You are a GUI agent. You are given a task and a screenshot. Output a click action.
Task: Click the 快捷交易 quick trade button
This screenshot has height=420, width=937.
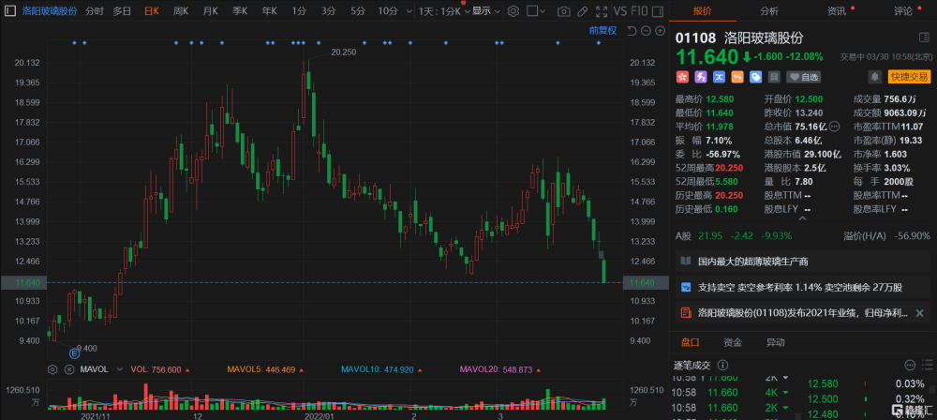click(910, 77)
